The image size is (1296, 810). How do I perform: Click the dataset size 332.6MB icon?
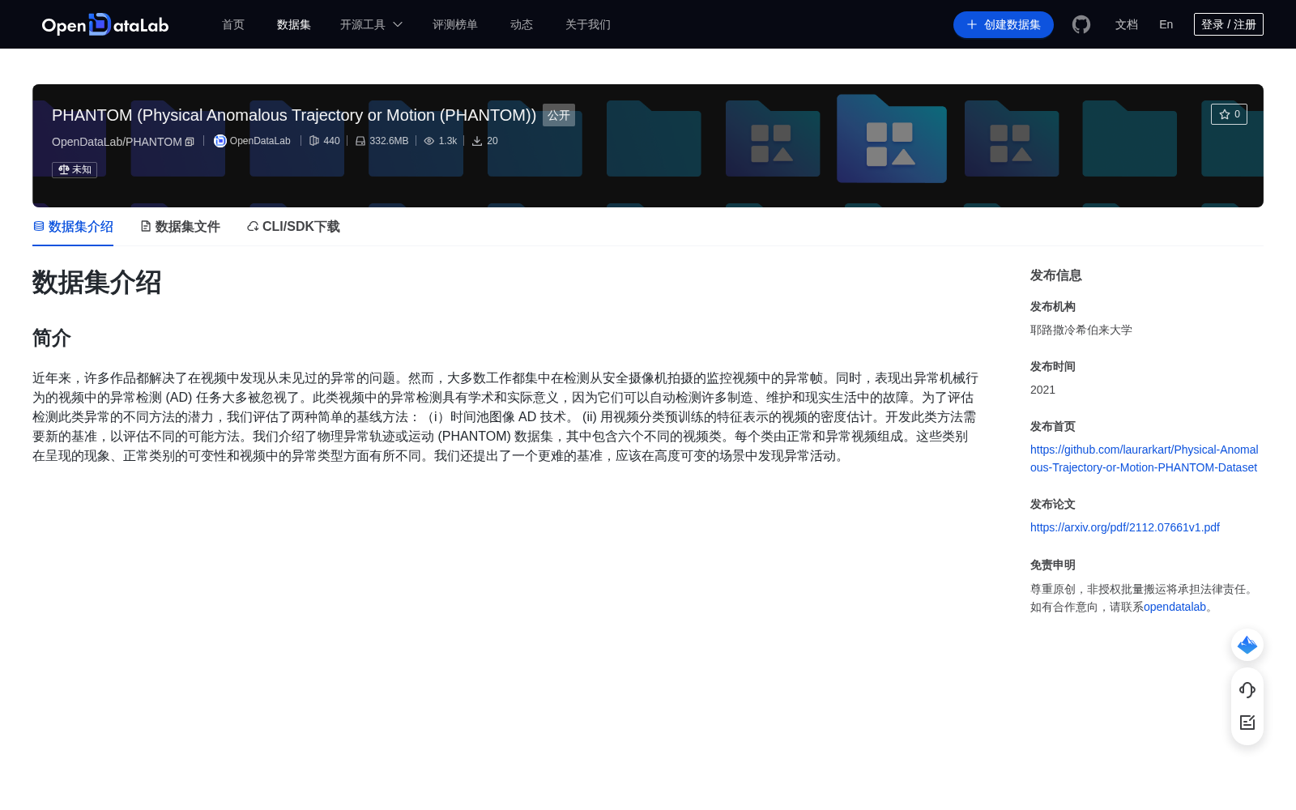[360, 141]
